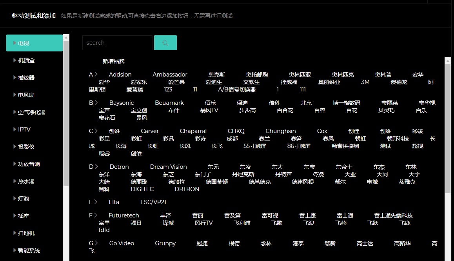Click the brand list vertical scrollbar thumb
Image resolution: width=454 pixels, height=261 pixels.
[x=448, y=128]
